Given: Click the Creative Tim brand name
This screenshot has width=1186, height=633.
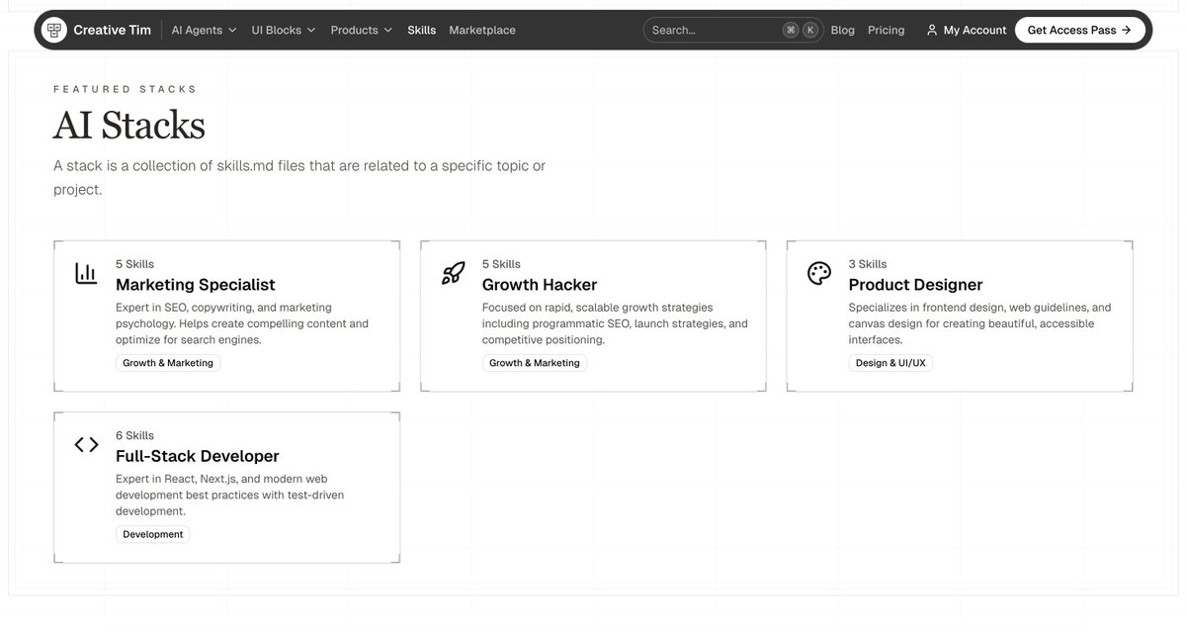Looking at the screenshot, I should coord(113,30).
